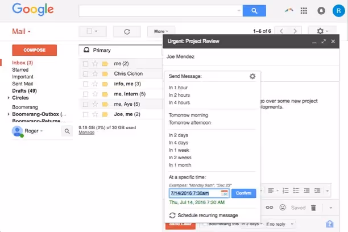Click the recurring message arrows icon
The image size is (348, 232).
[172, 216]
